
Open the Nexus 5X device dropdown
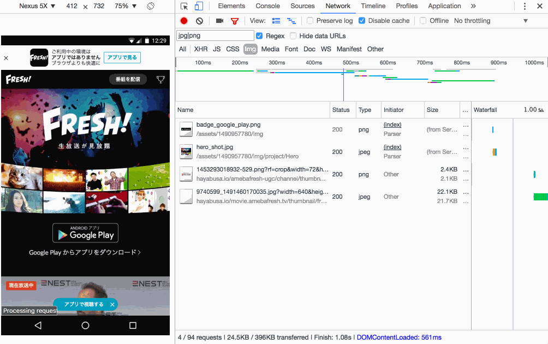(x=37, y=6)
